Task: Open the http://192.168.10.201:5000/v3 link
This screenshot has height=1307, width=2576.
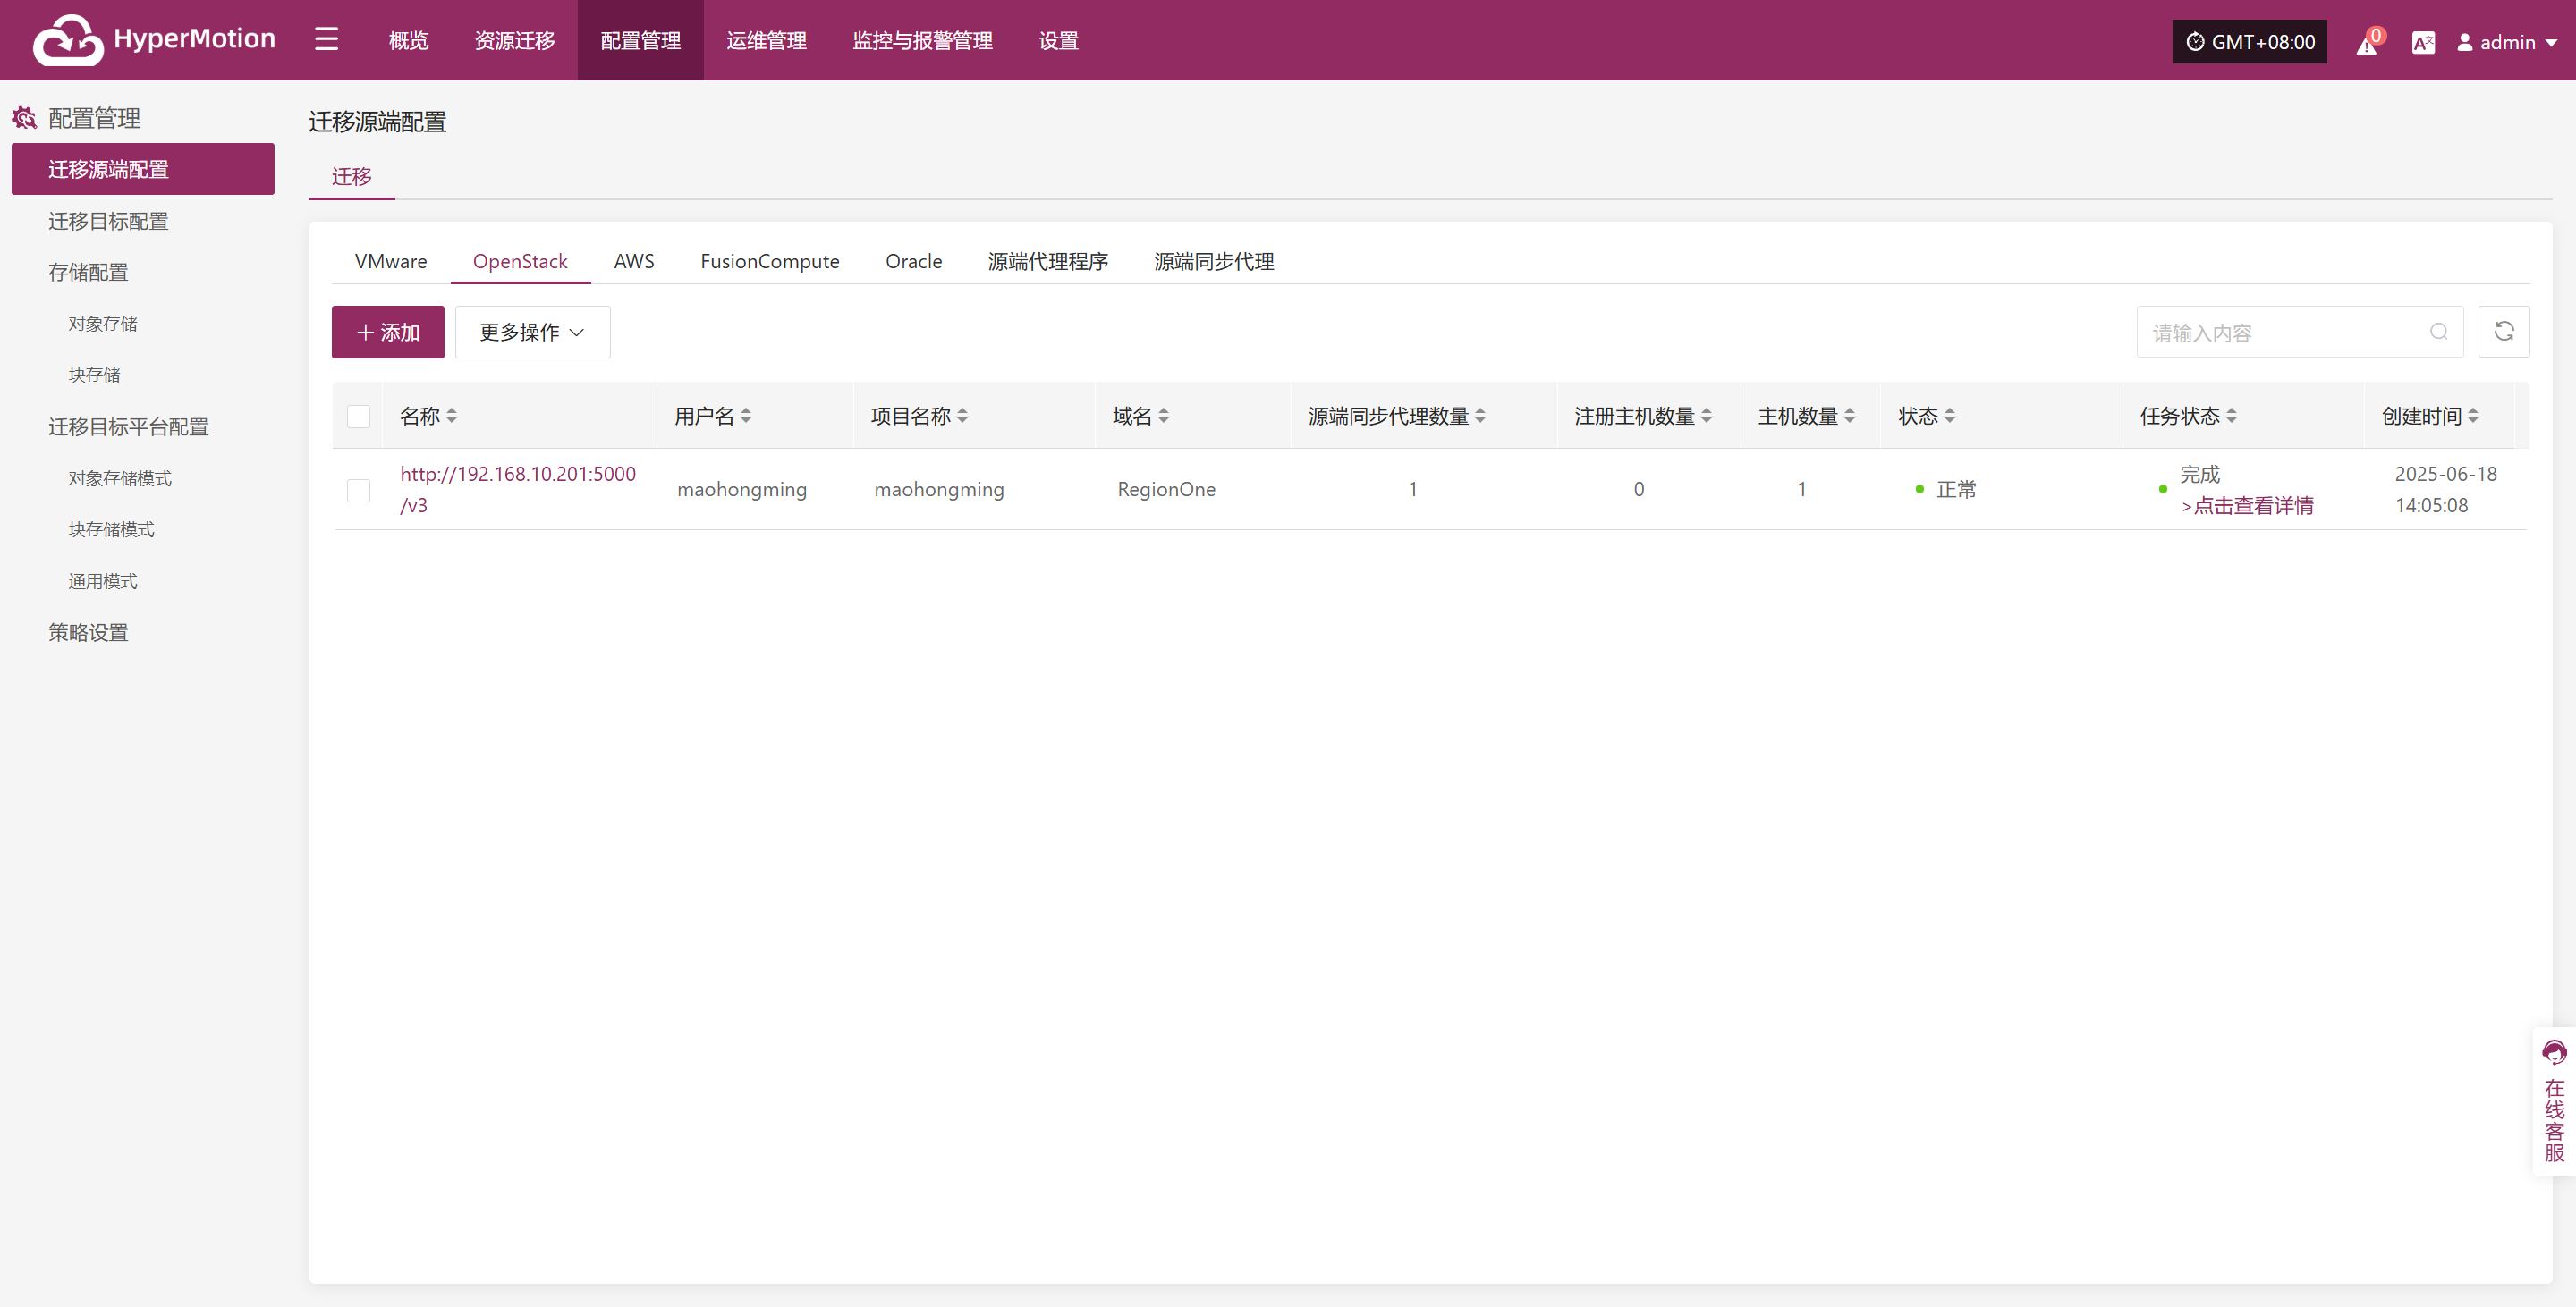Action: click(518, 490)
